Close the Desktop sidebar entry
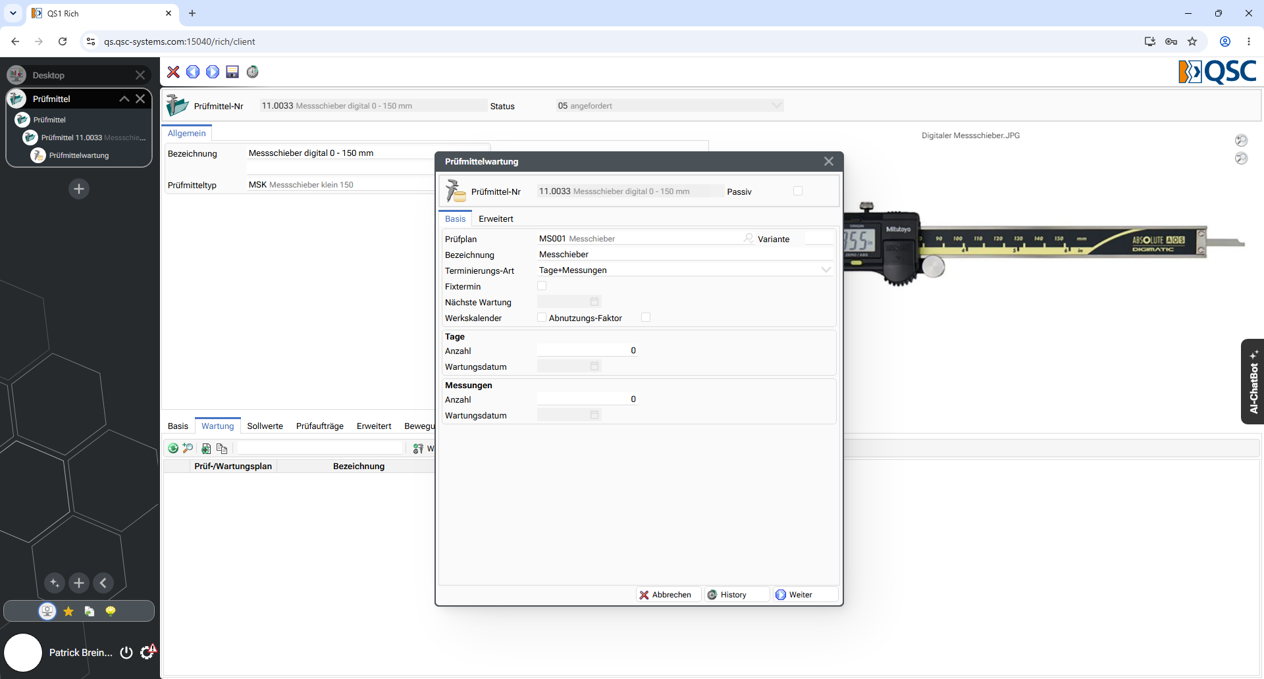Viewport: 1264px width, 679px height. click(140, 75)
